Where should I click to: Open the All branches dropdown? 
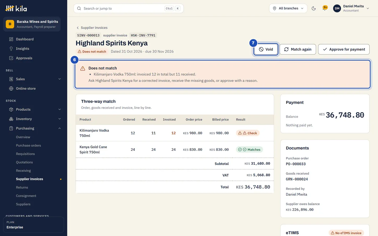[288, 8]
